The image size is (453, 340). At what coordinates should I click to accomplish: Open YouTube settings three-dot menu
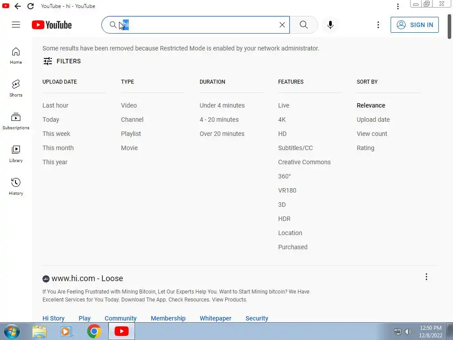[x=378, y=25]
